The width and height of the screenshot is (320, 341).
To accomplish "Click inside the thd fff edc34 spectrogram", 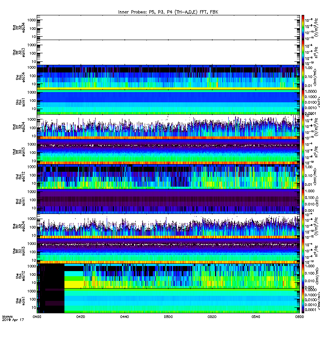I will (x=168, y=127).
